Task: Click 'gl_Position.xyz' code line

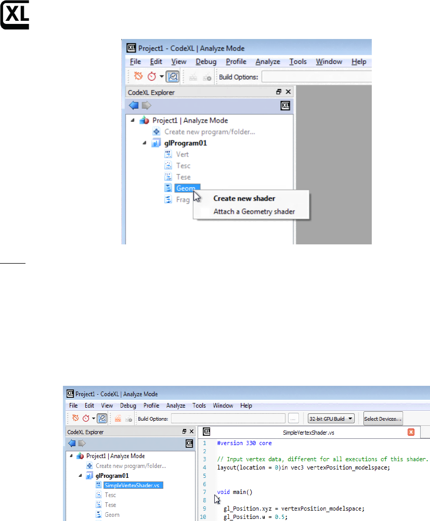Action: [294, 509]
